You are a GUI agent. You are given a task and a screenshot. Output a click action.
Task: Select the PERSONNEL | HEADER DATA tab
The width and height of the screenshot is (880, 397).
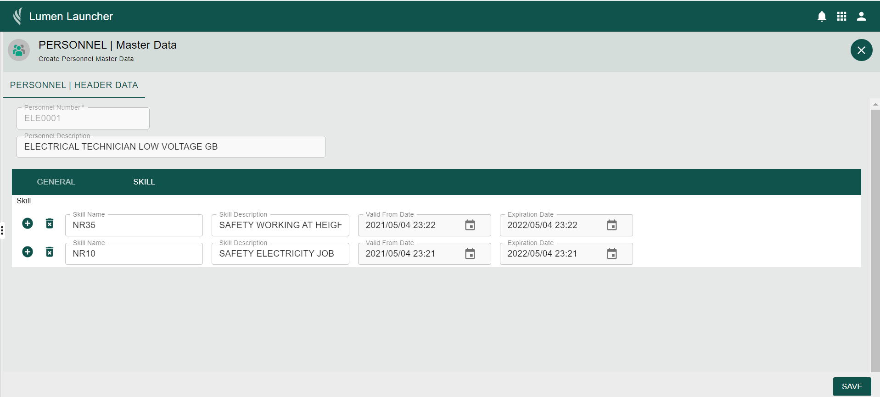74,85
